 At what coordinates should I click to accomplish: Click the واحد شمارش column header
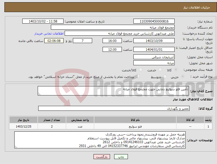tap(80, 120)
